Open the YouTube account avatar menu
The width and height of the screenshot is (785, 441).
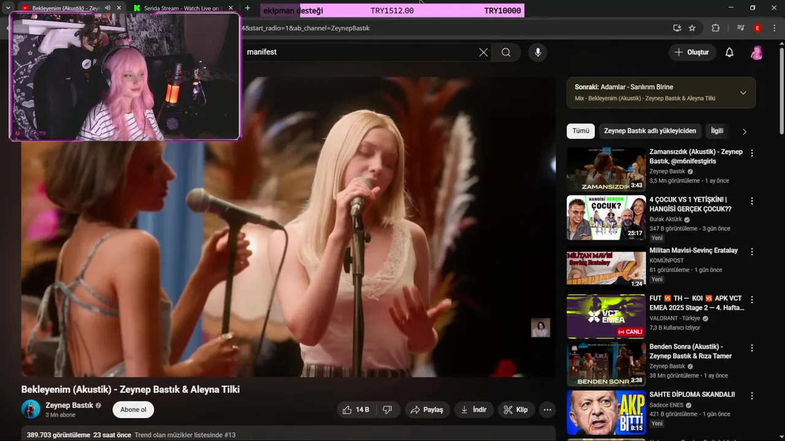(757, 52)
